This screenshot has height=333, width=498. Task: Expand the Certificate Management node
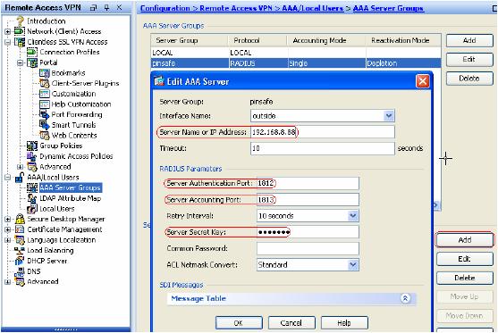(x=8, y=229)
